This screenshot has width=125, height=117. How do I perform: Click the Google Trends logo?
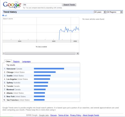point(12,5)
